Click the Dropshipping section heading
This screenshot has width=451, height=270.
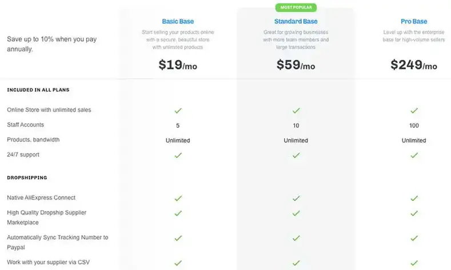27,178
